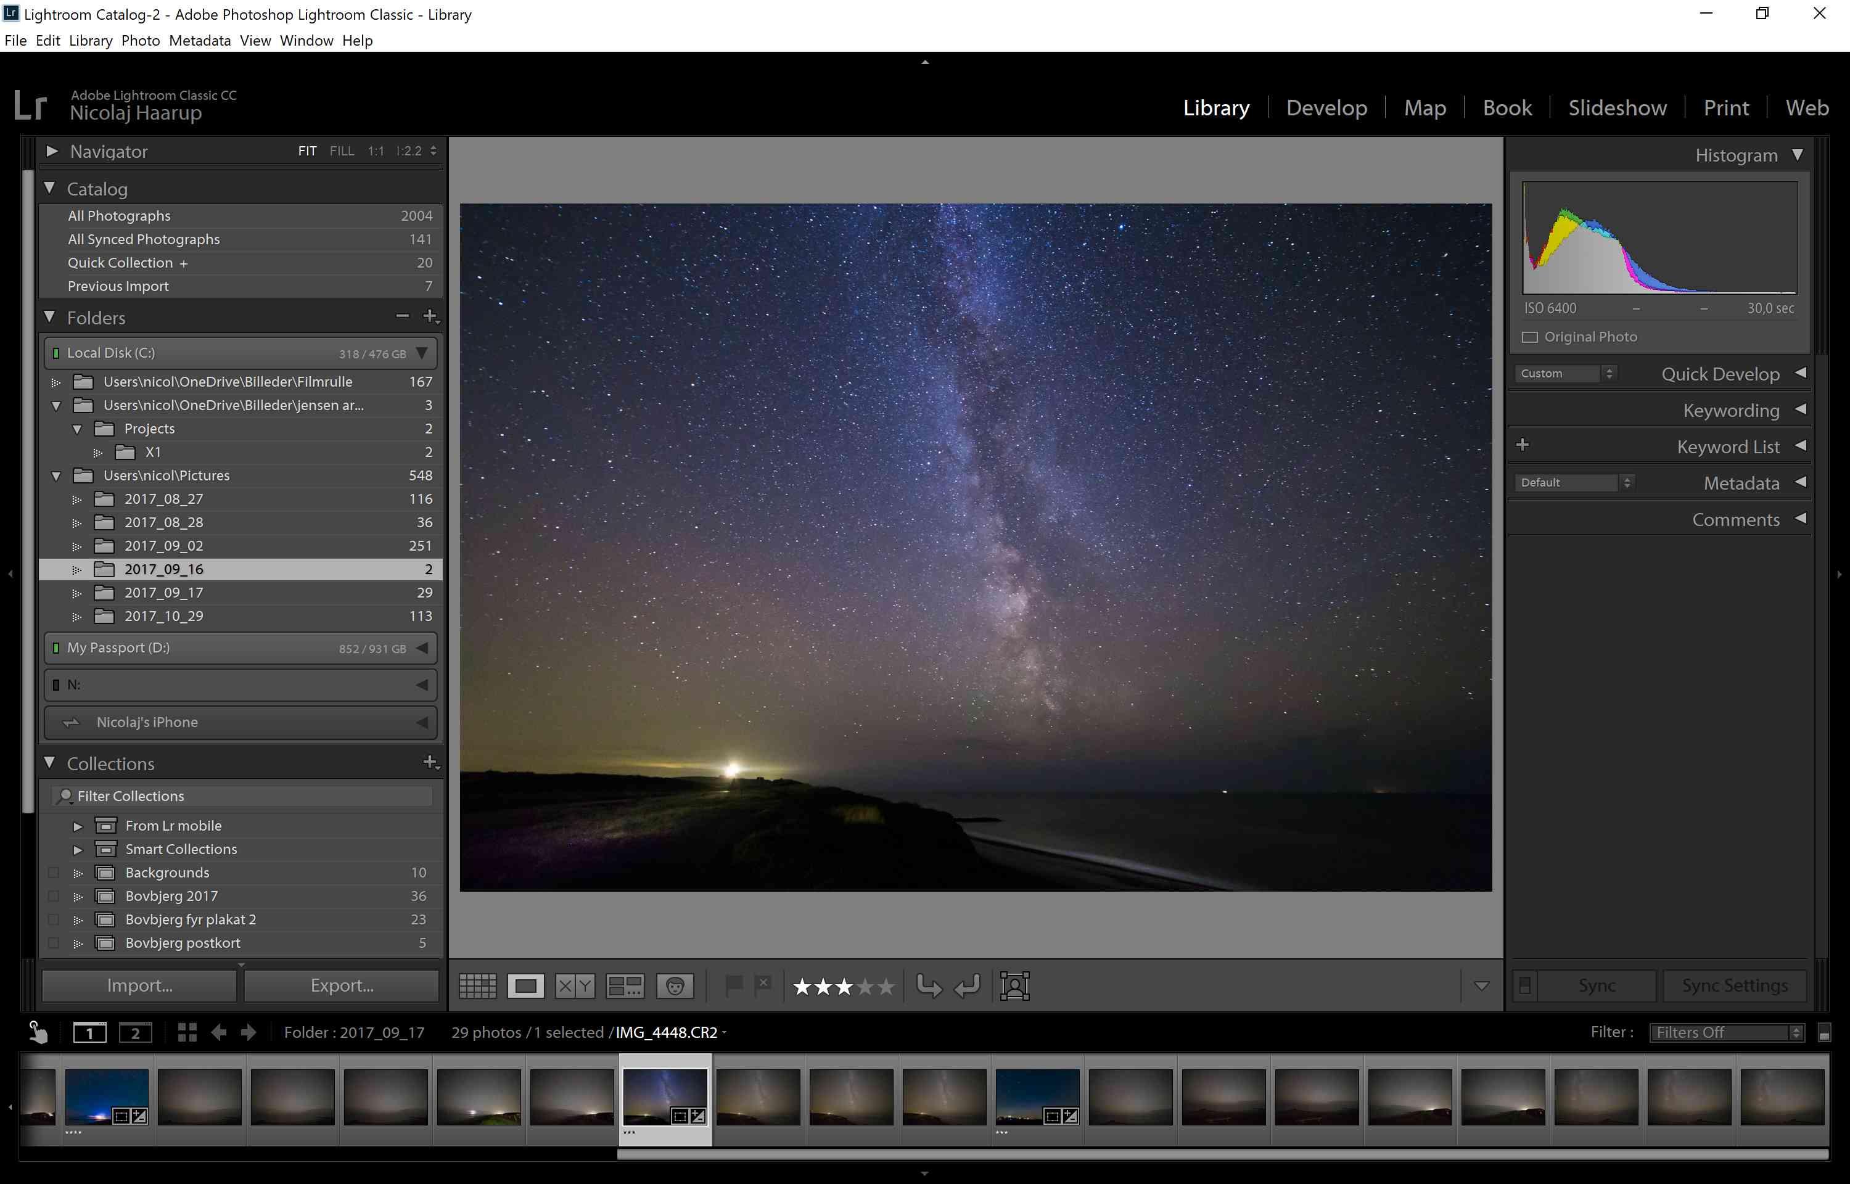Open the Map module
Screen dimensions: 1850x1184
pyautogui.click(x=1425, y=108)
